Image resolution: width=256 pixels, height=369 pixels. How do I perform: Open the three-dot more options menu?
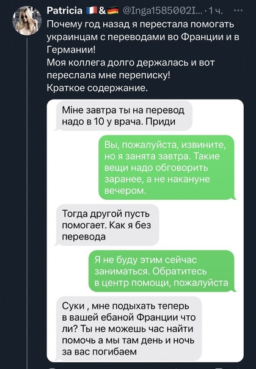(x=239, y=10)
